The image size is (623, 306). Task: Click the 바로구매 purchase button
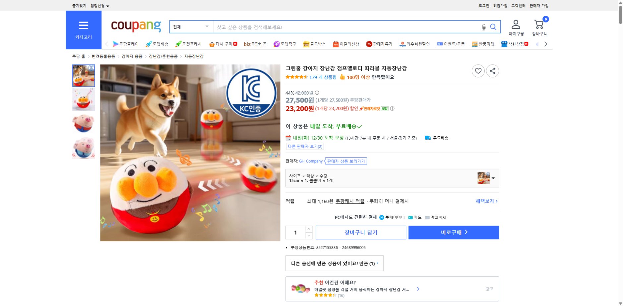coord(454,232)
